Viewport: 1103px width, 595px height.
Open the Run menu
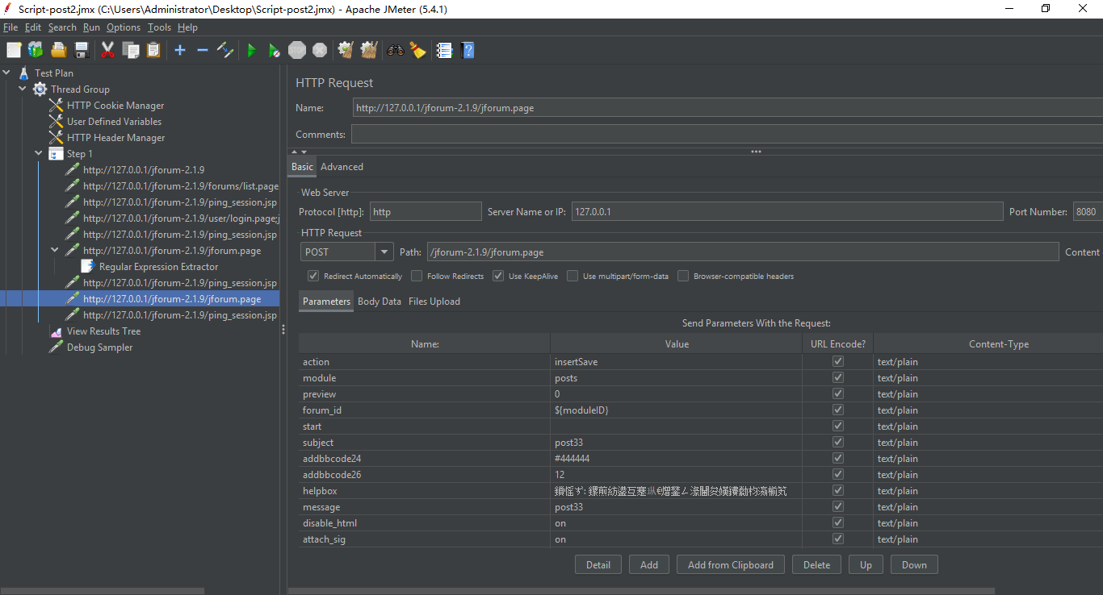[x=91, y=27]
